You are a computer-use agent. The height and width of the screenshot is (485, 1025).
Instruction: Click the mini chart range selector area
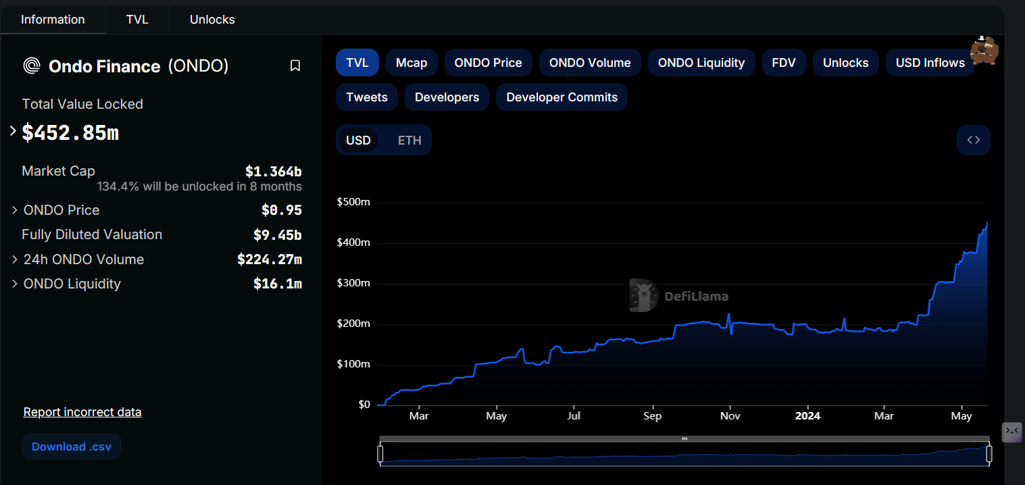point(684,455)
